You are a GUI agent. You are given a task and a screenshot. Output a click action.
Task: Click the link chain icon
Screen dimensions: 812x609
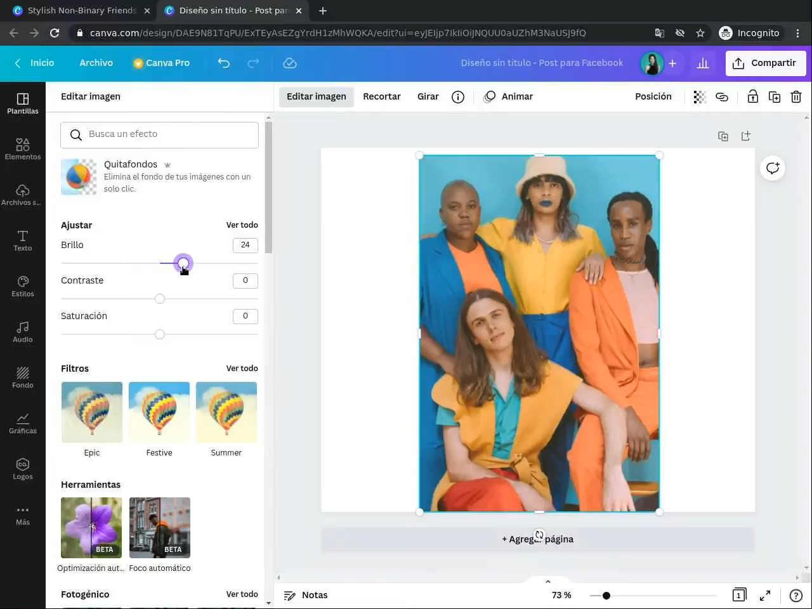pos(722,97)
